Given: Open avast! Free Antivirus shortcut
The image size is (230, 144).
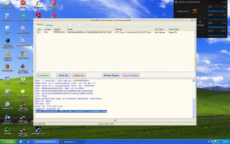Looking at the screenshot, I should pos(7,56).
